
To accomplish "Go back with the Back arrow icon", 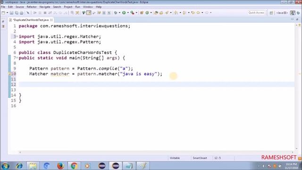I will click(x=198, y=13).
